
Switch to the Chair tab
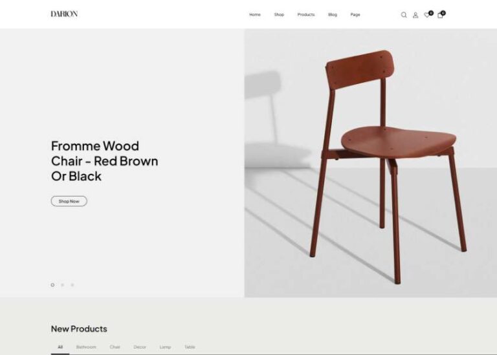coord(115,347)
